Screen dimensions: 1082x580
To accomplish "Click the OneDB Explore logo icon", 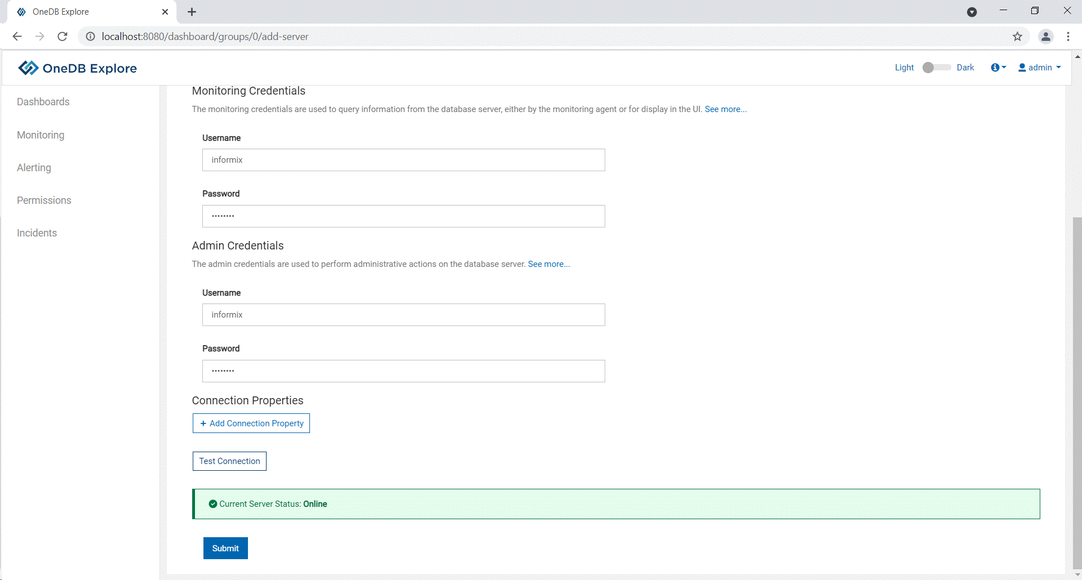I will coord(28,68).
